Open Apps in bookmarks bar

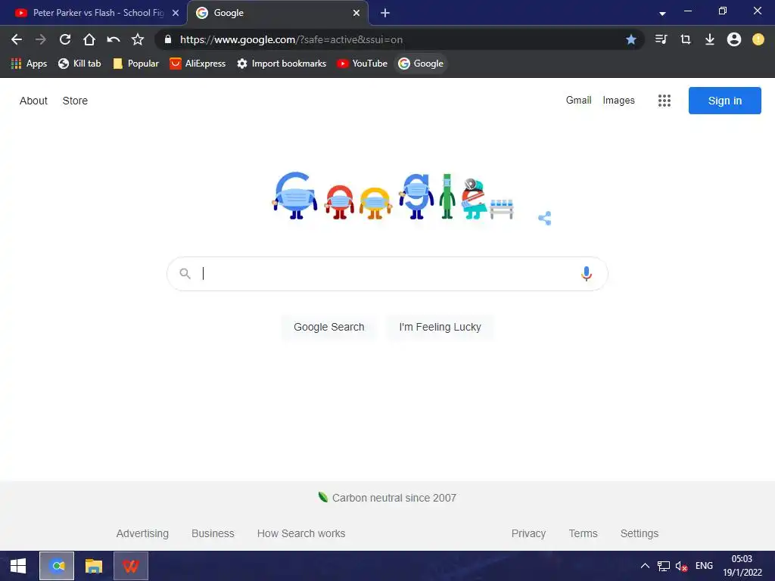click(x=30, y=64)
